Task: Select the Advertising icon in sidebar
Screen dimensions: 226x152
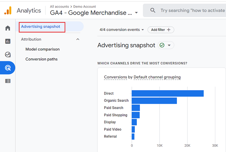Action: (8, 68)
